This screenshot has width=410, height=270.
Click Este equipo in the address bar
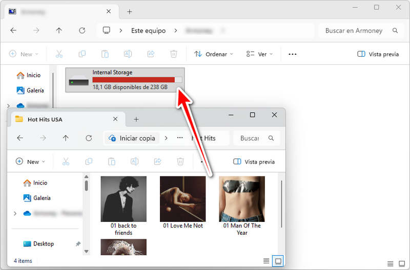(x=148, y=31)
